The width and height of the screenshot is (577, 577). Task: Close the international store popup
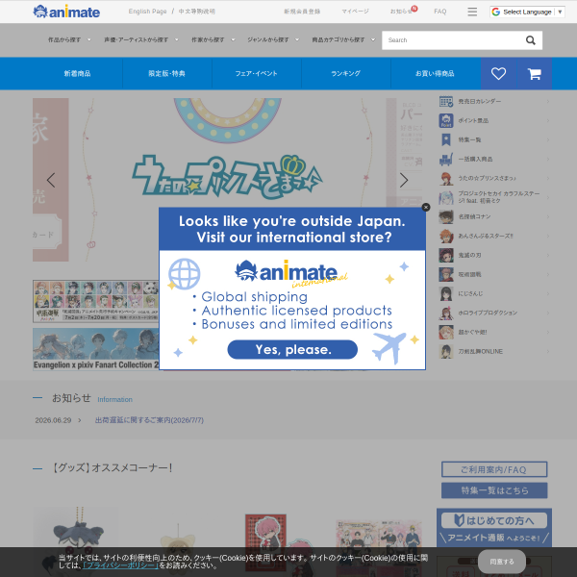(426, 207)
